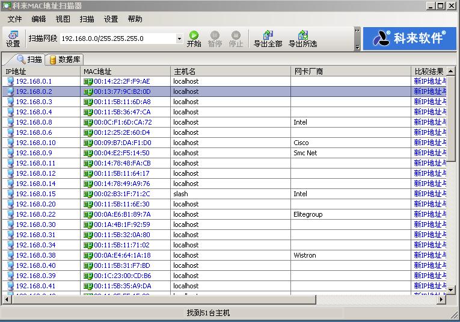The height and width of the screenshot is (322, 460).
Task: Click the vertical scrollbar thumb
Action: [x=451, y=119]
